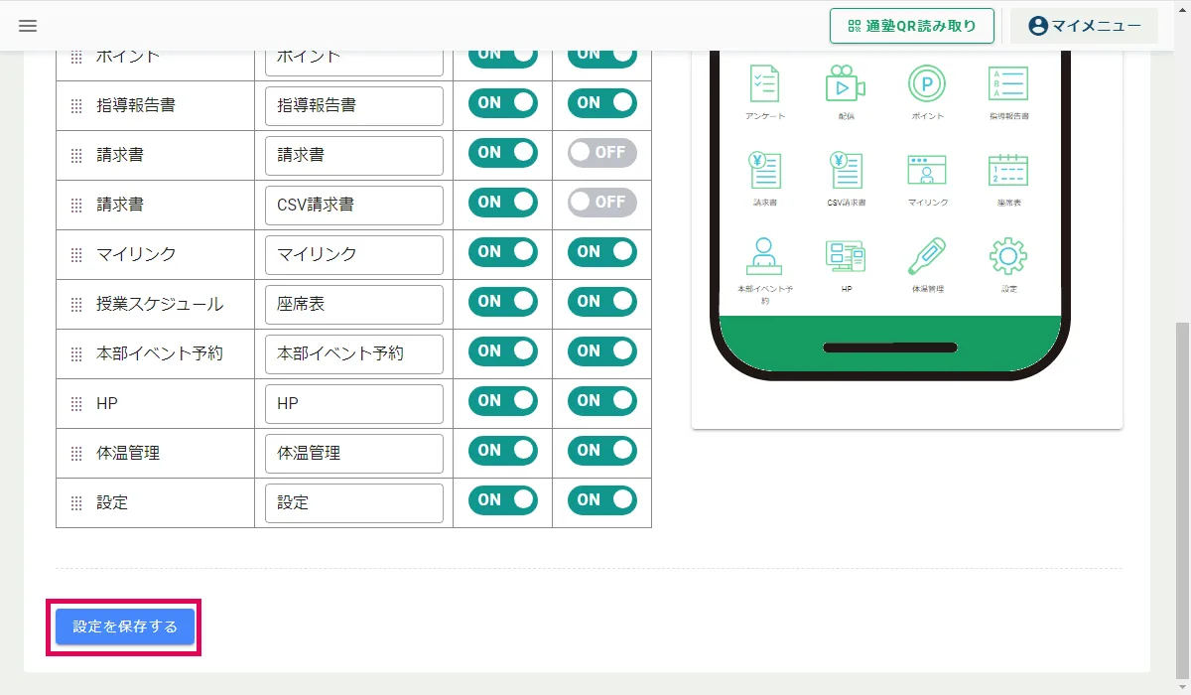Viewport: 1191px width, 695px height.
Task: Click the 座席表 name input field
Action: click(x=354, y=304)
